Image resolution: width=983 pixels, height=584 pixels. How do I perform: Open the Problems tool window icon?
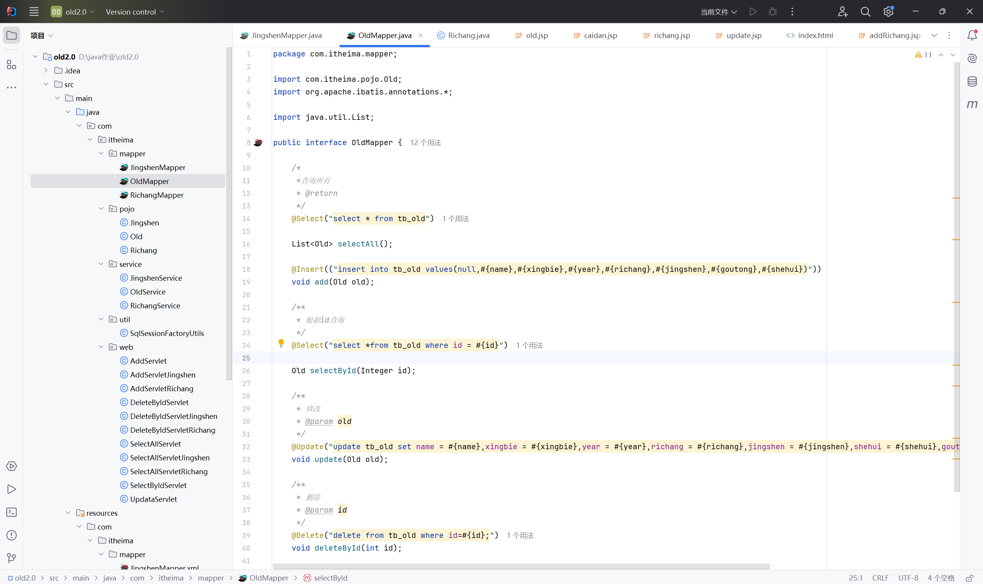(12, 535)
